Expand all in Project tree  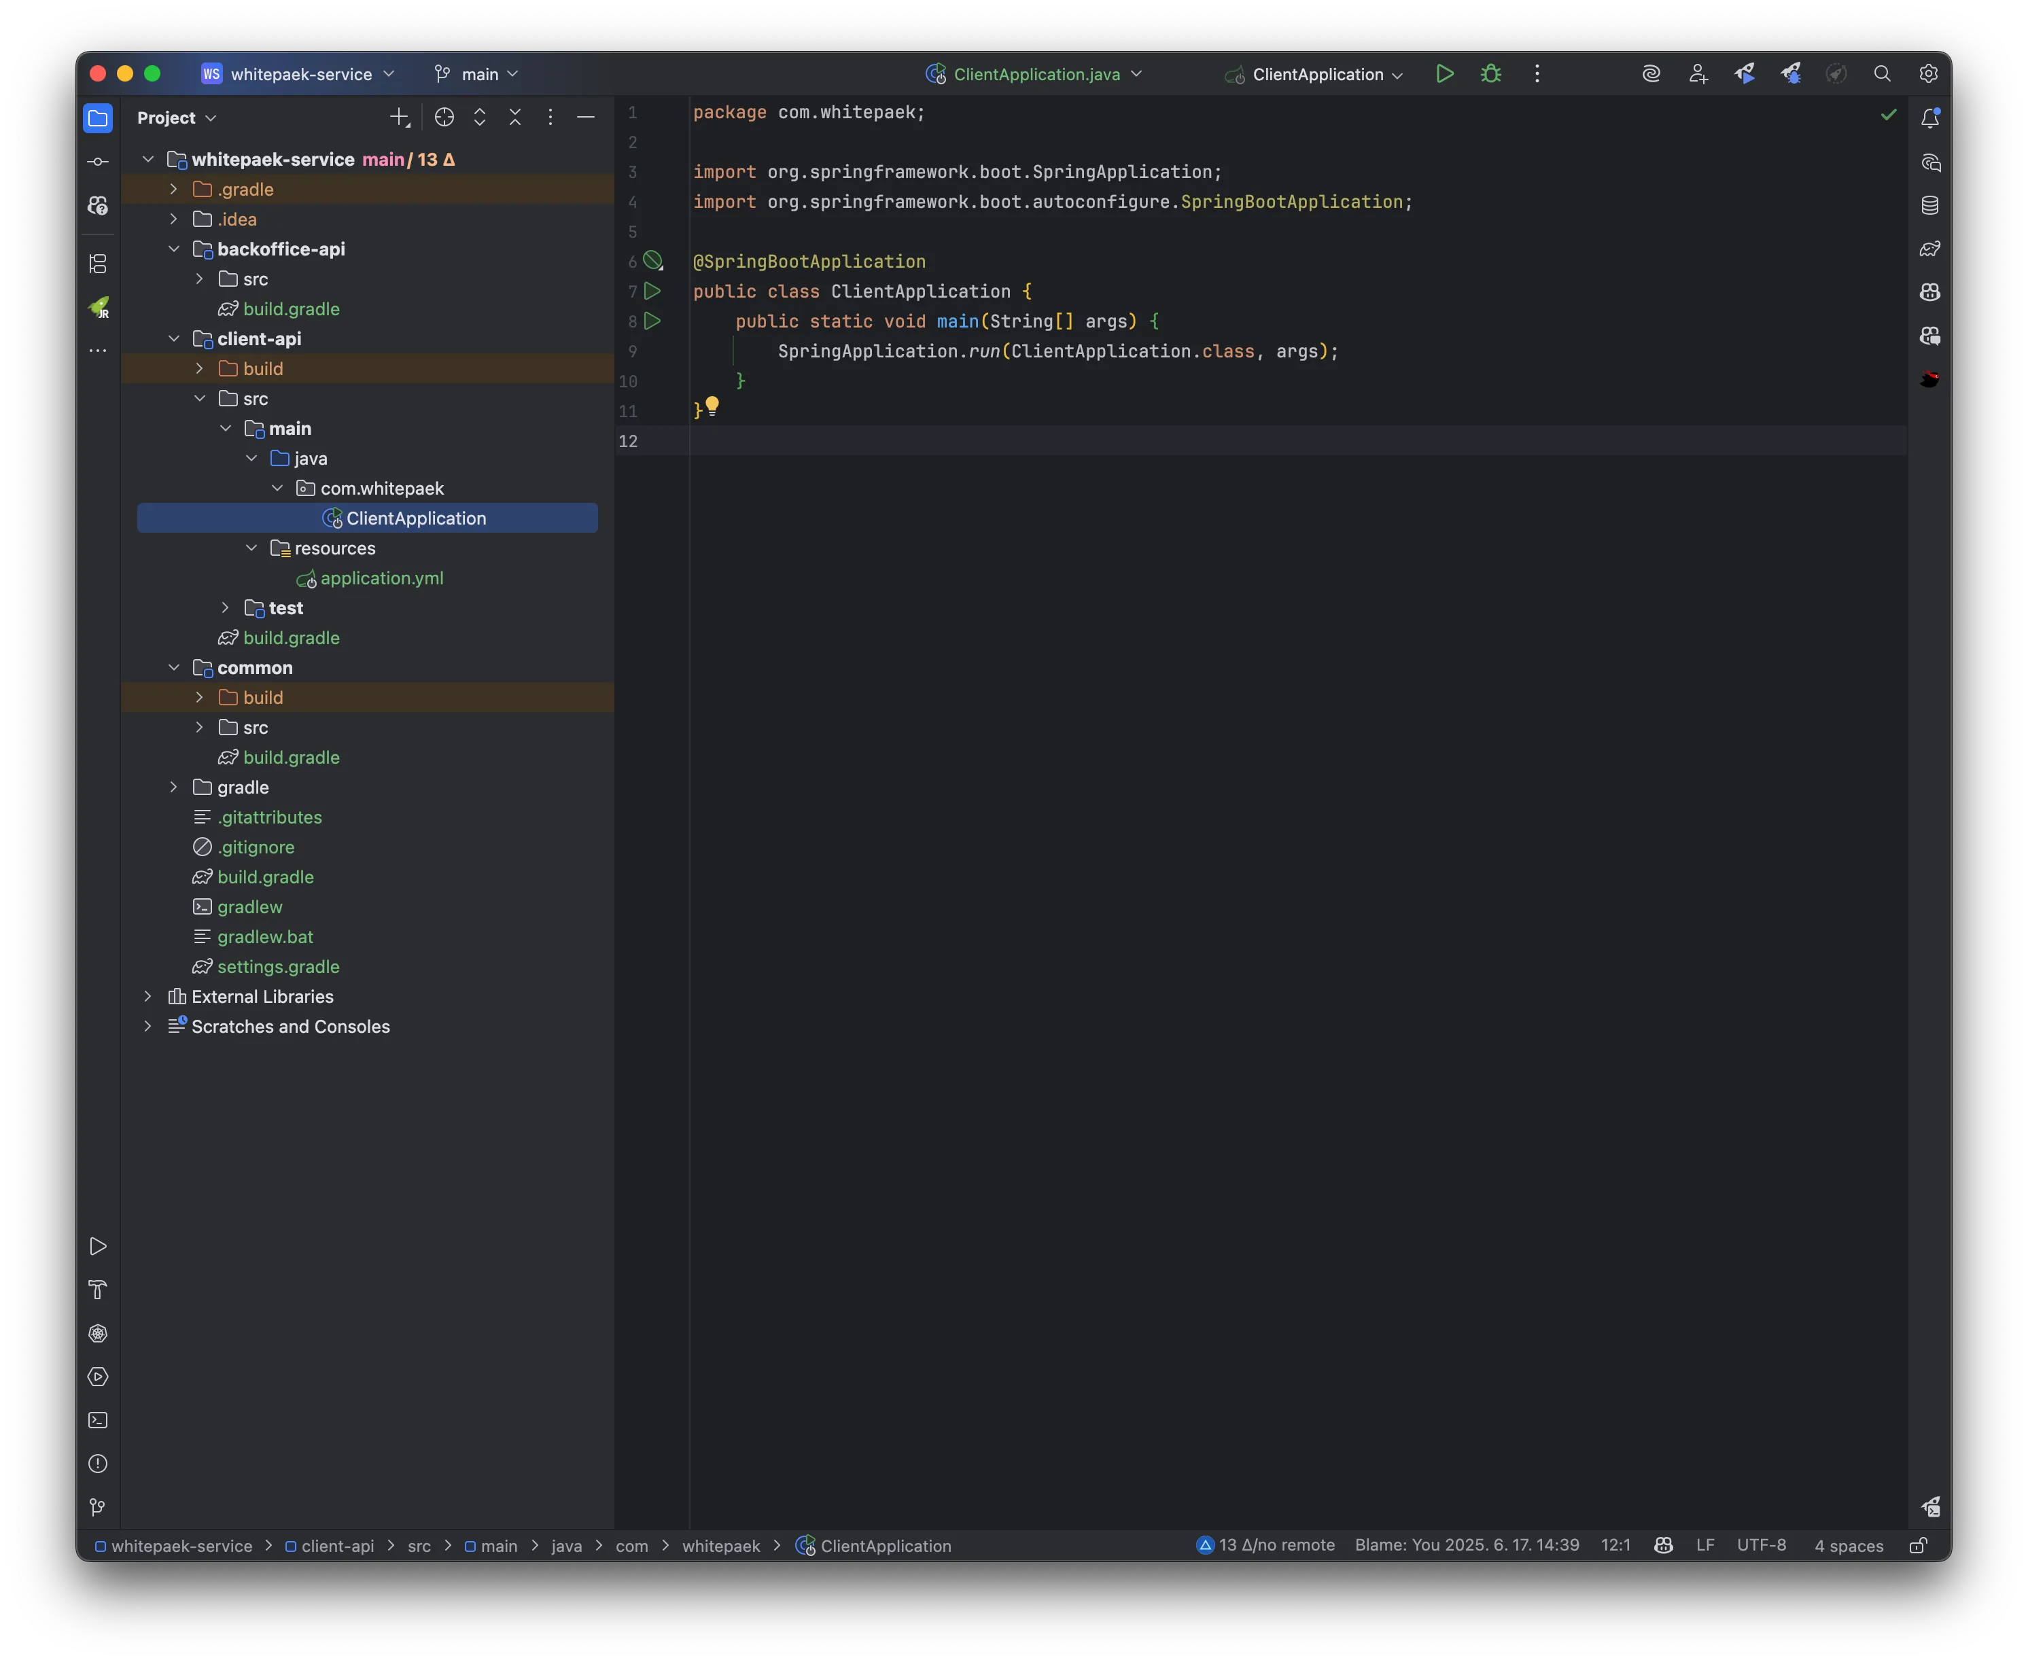click(x=480, y=117)
